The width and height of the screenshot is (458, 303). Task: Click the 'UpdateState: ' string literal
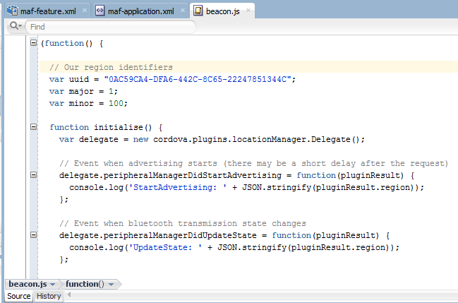coord(165,247)
